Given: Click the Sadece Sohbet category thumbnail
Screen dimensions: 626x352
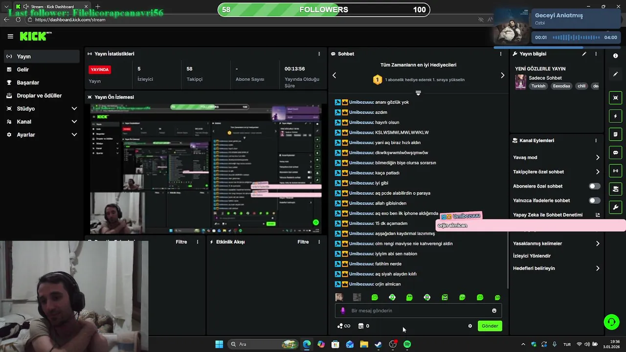Looking at the screenshot, I should 520,82.
